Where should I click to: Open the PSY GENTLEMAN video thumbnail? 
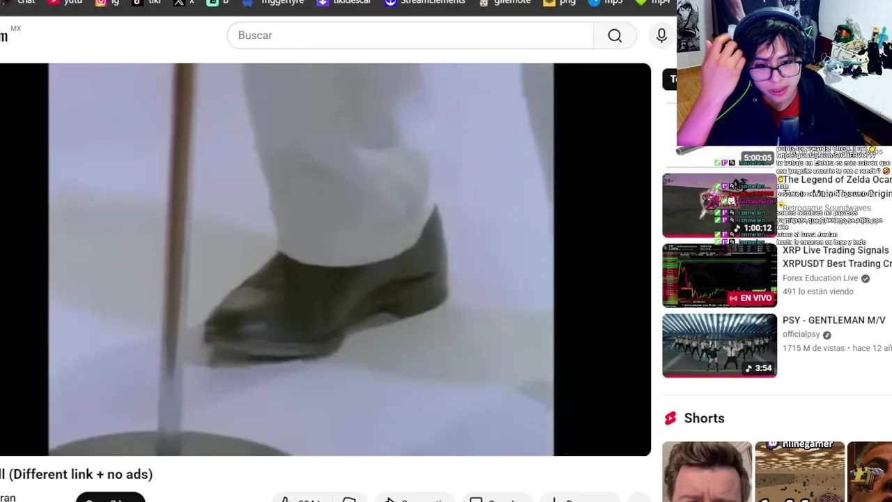click(x=719, y=345)
